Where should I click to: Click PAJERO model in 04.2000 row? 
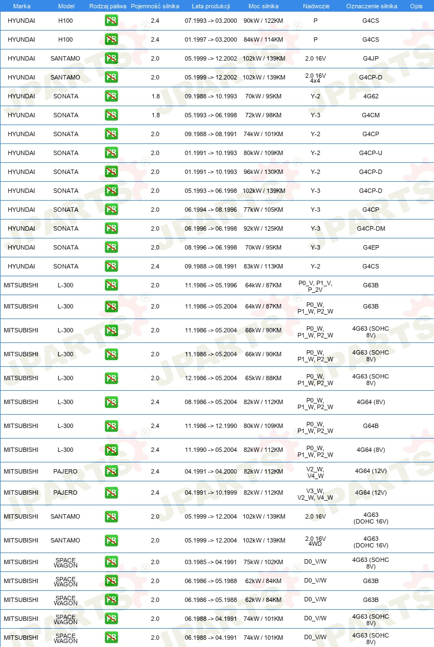(65, 471)
